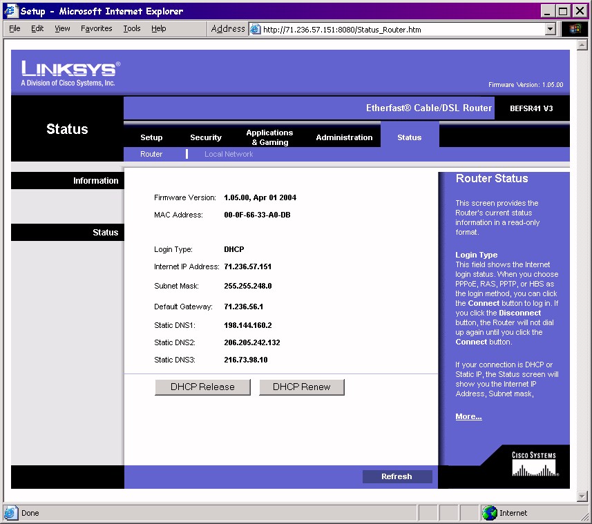
Task: Click the DHCP Release button
Action: (x=203, y=387)
